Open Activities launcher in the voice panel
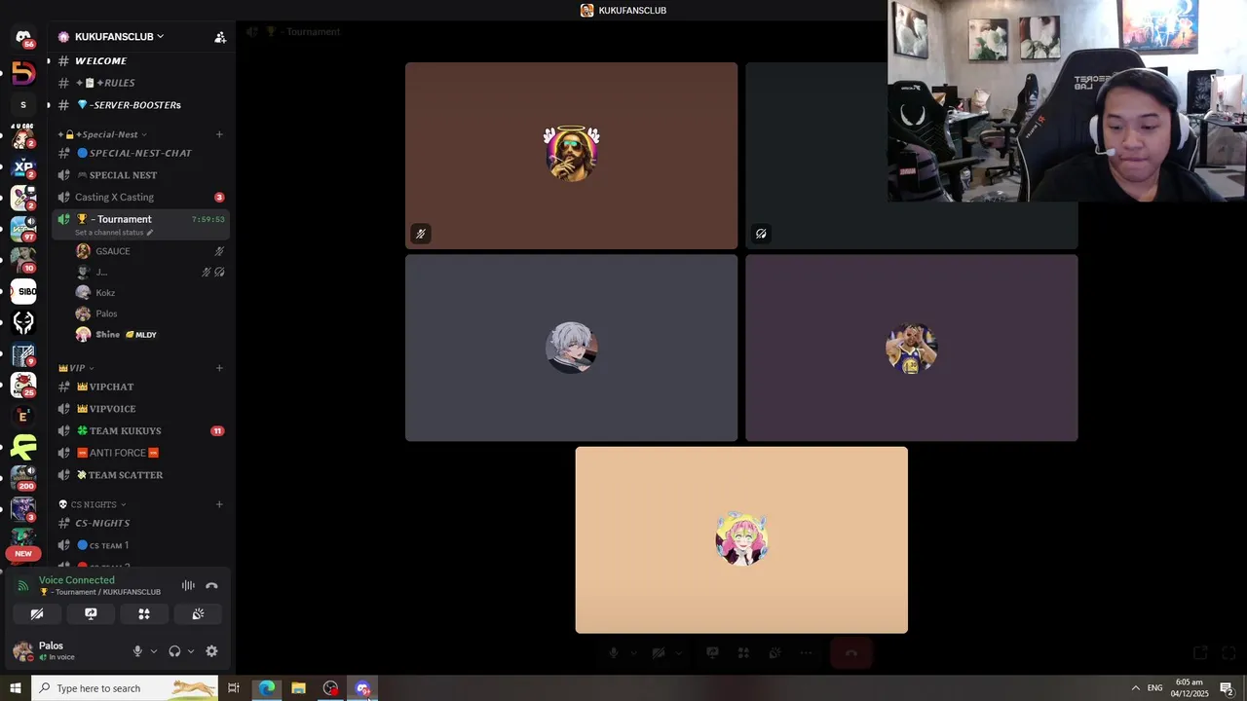1247x701 pixels. coord(144,614)
